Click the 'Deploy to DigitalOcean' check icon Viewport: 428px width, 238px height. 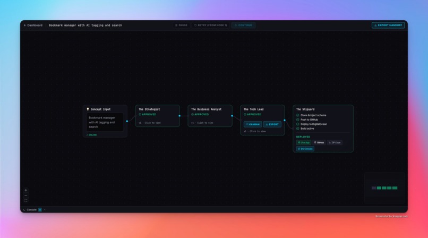click(298, 124)
